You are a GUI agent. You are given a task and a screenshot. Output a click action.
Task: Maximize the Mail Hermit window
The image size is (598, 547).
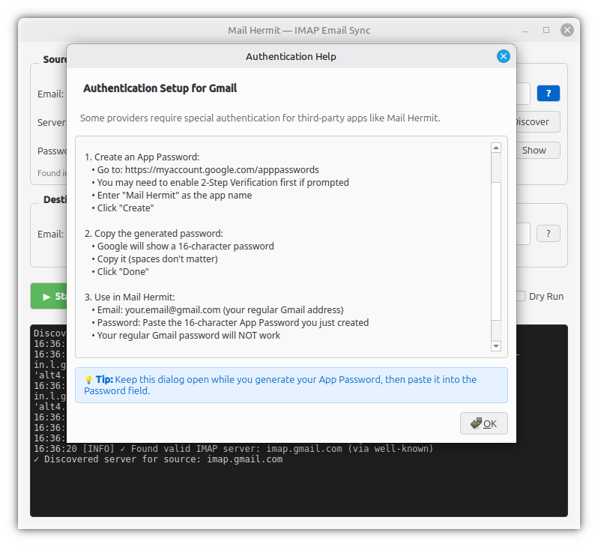546,30
